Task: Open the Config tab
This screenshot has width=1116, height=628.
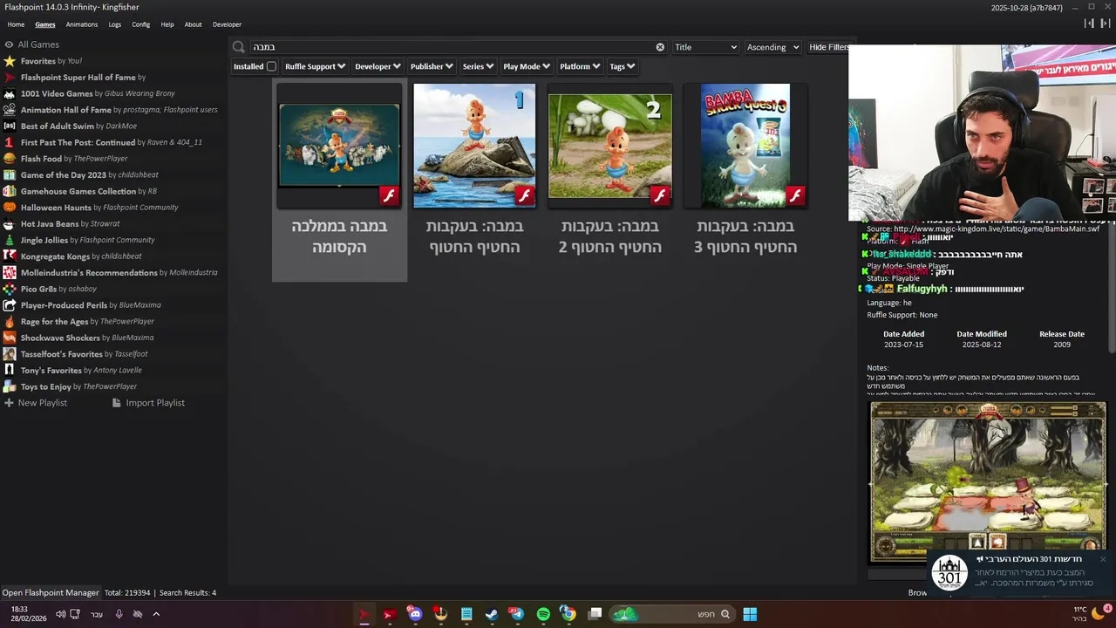Action: tap(141, 24)
